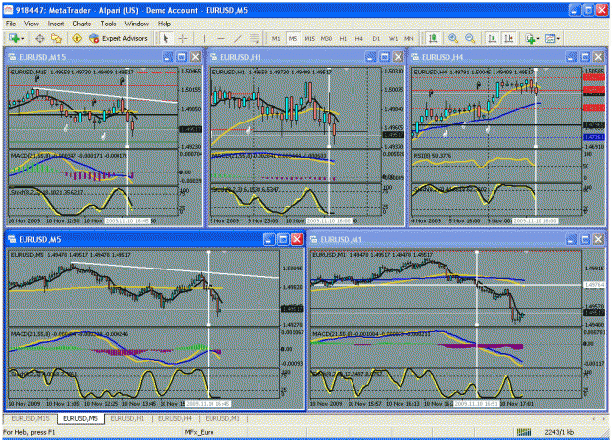
Task: Open the Navigator folder-star icon
Action: pyautogui.click(x=56, y=38)
